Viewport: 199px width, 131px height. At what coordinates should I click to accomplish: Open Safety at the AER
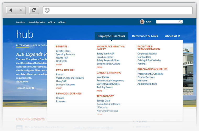[106, 53]
